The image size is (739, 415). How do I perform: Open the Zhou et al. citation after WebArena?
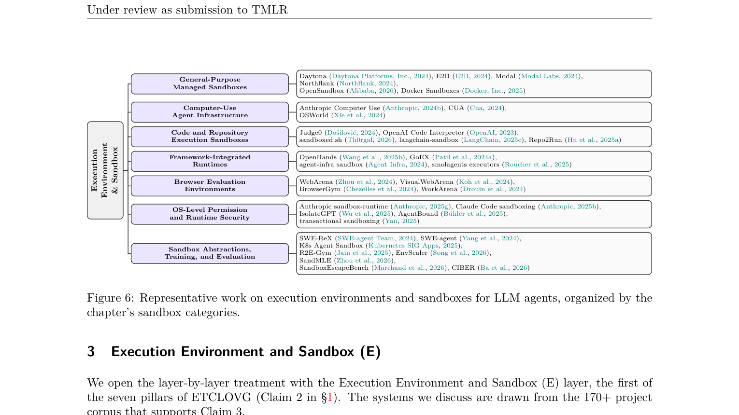click(x=365, y=182)
